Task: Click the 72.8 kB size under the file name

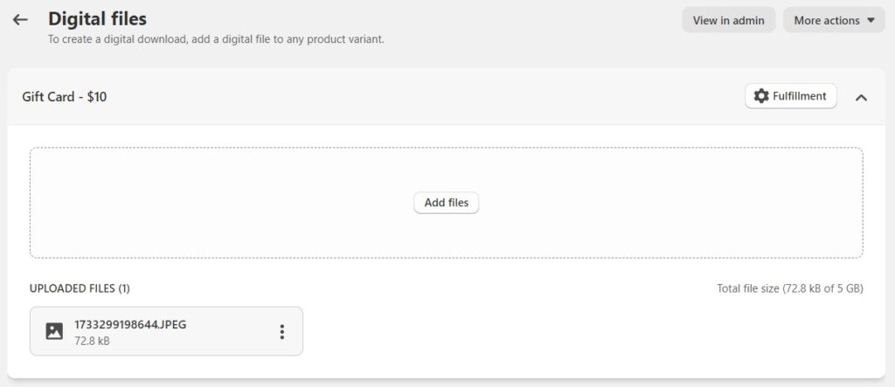Action: coord(92,341)
